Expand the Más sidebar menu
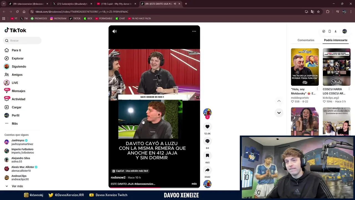 (x=15, y=124)
